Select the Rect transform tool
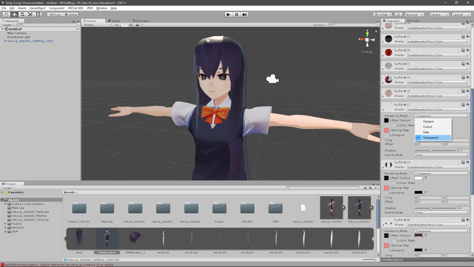474x267 pixels. pos(38,14)
